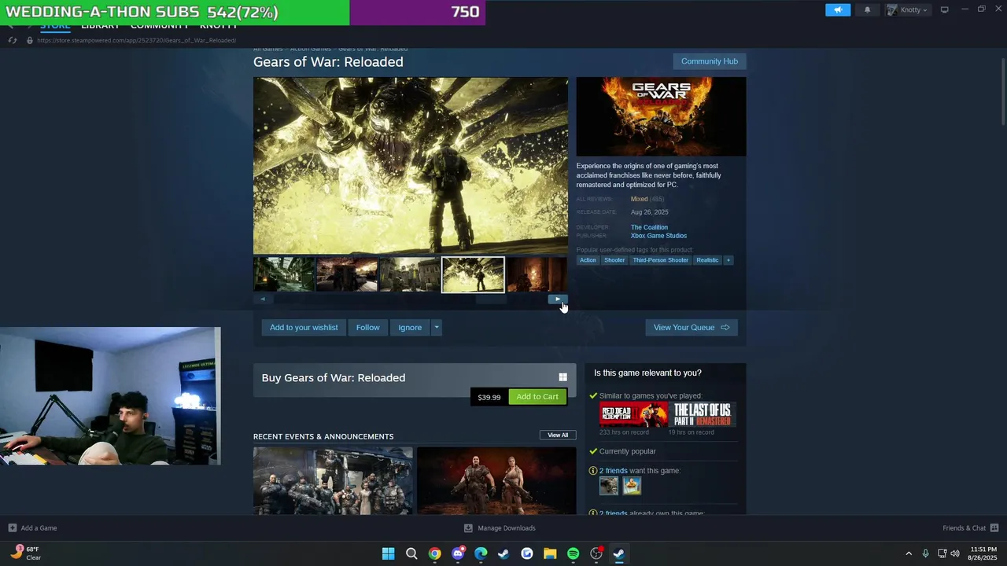Click the first friend avatar under wishlisters
The image size is (1007, 566).
pyautogui.click(x=609, y=486)
